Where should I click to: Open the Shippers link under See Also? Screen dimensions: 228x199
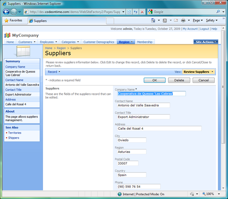[x=14, y=138]
